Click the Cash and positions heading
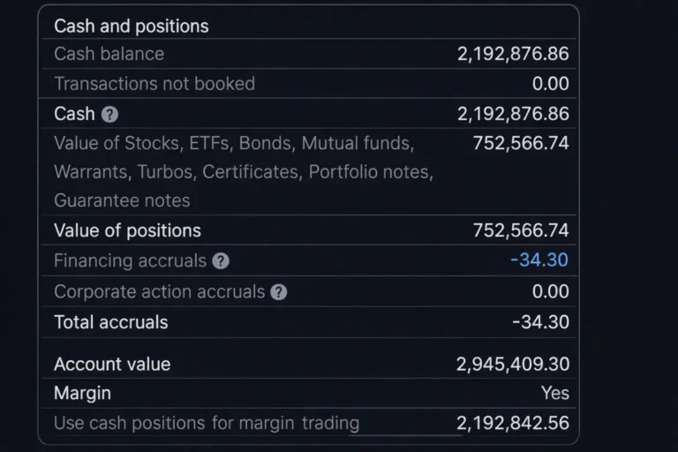678x452 pixels. tap(132, 26)
